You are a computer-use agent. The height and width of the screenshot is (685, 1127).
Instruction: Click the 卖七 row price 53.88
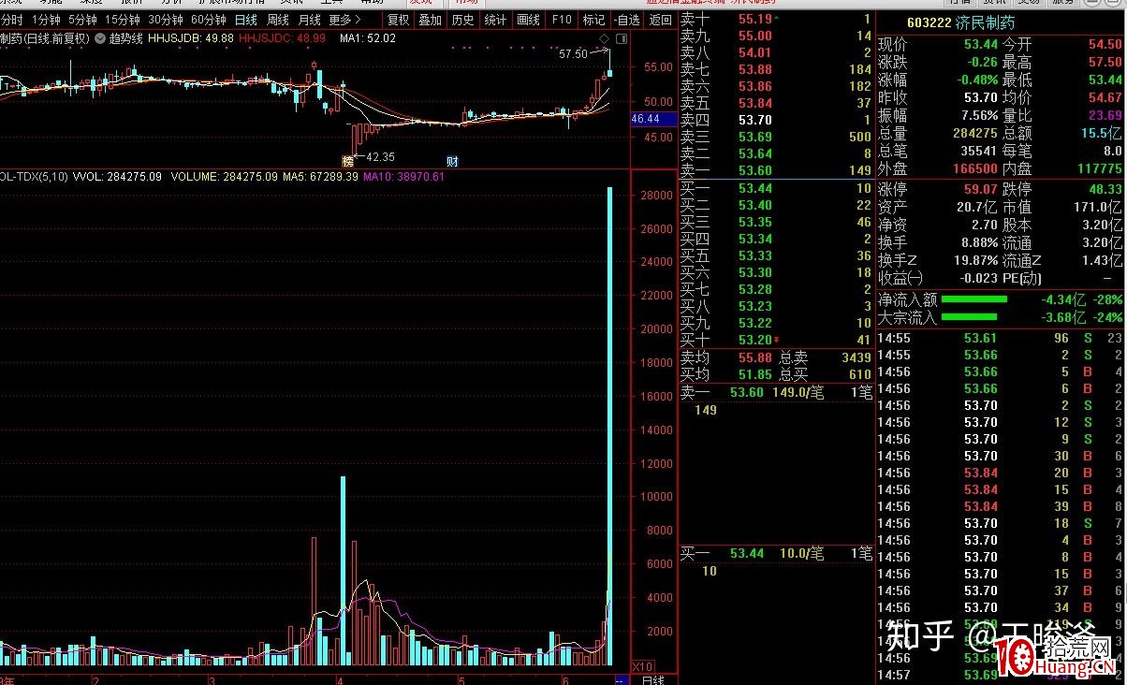coord(754,69)
